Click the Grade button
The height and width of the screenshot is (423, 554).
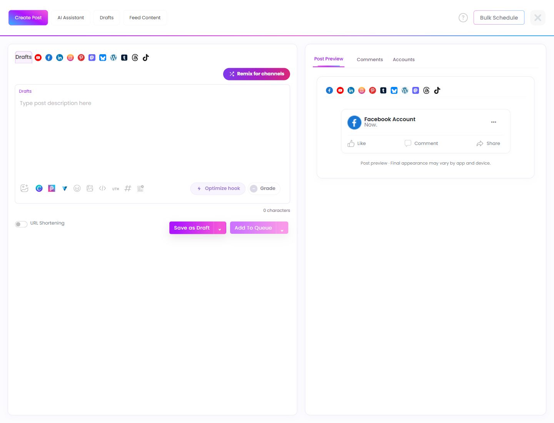264,188
